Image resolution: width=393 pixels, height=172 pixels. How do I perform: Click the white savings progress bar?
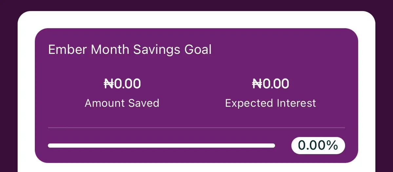coord(161,146)
